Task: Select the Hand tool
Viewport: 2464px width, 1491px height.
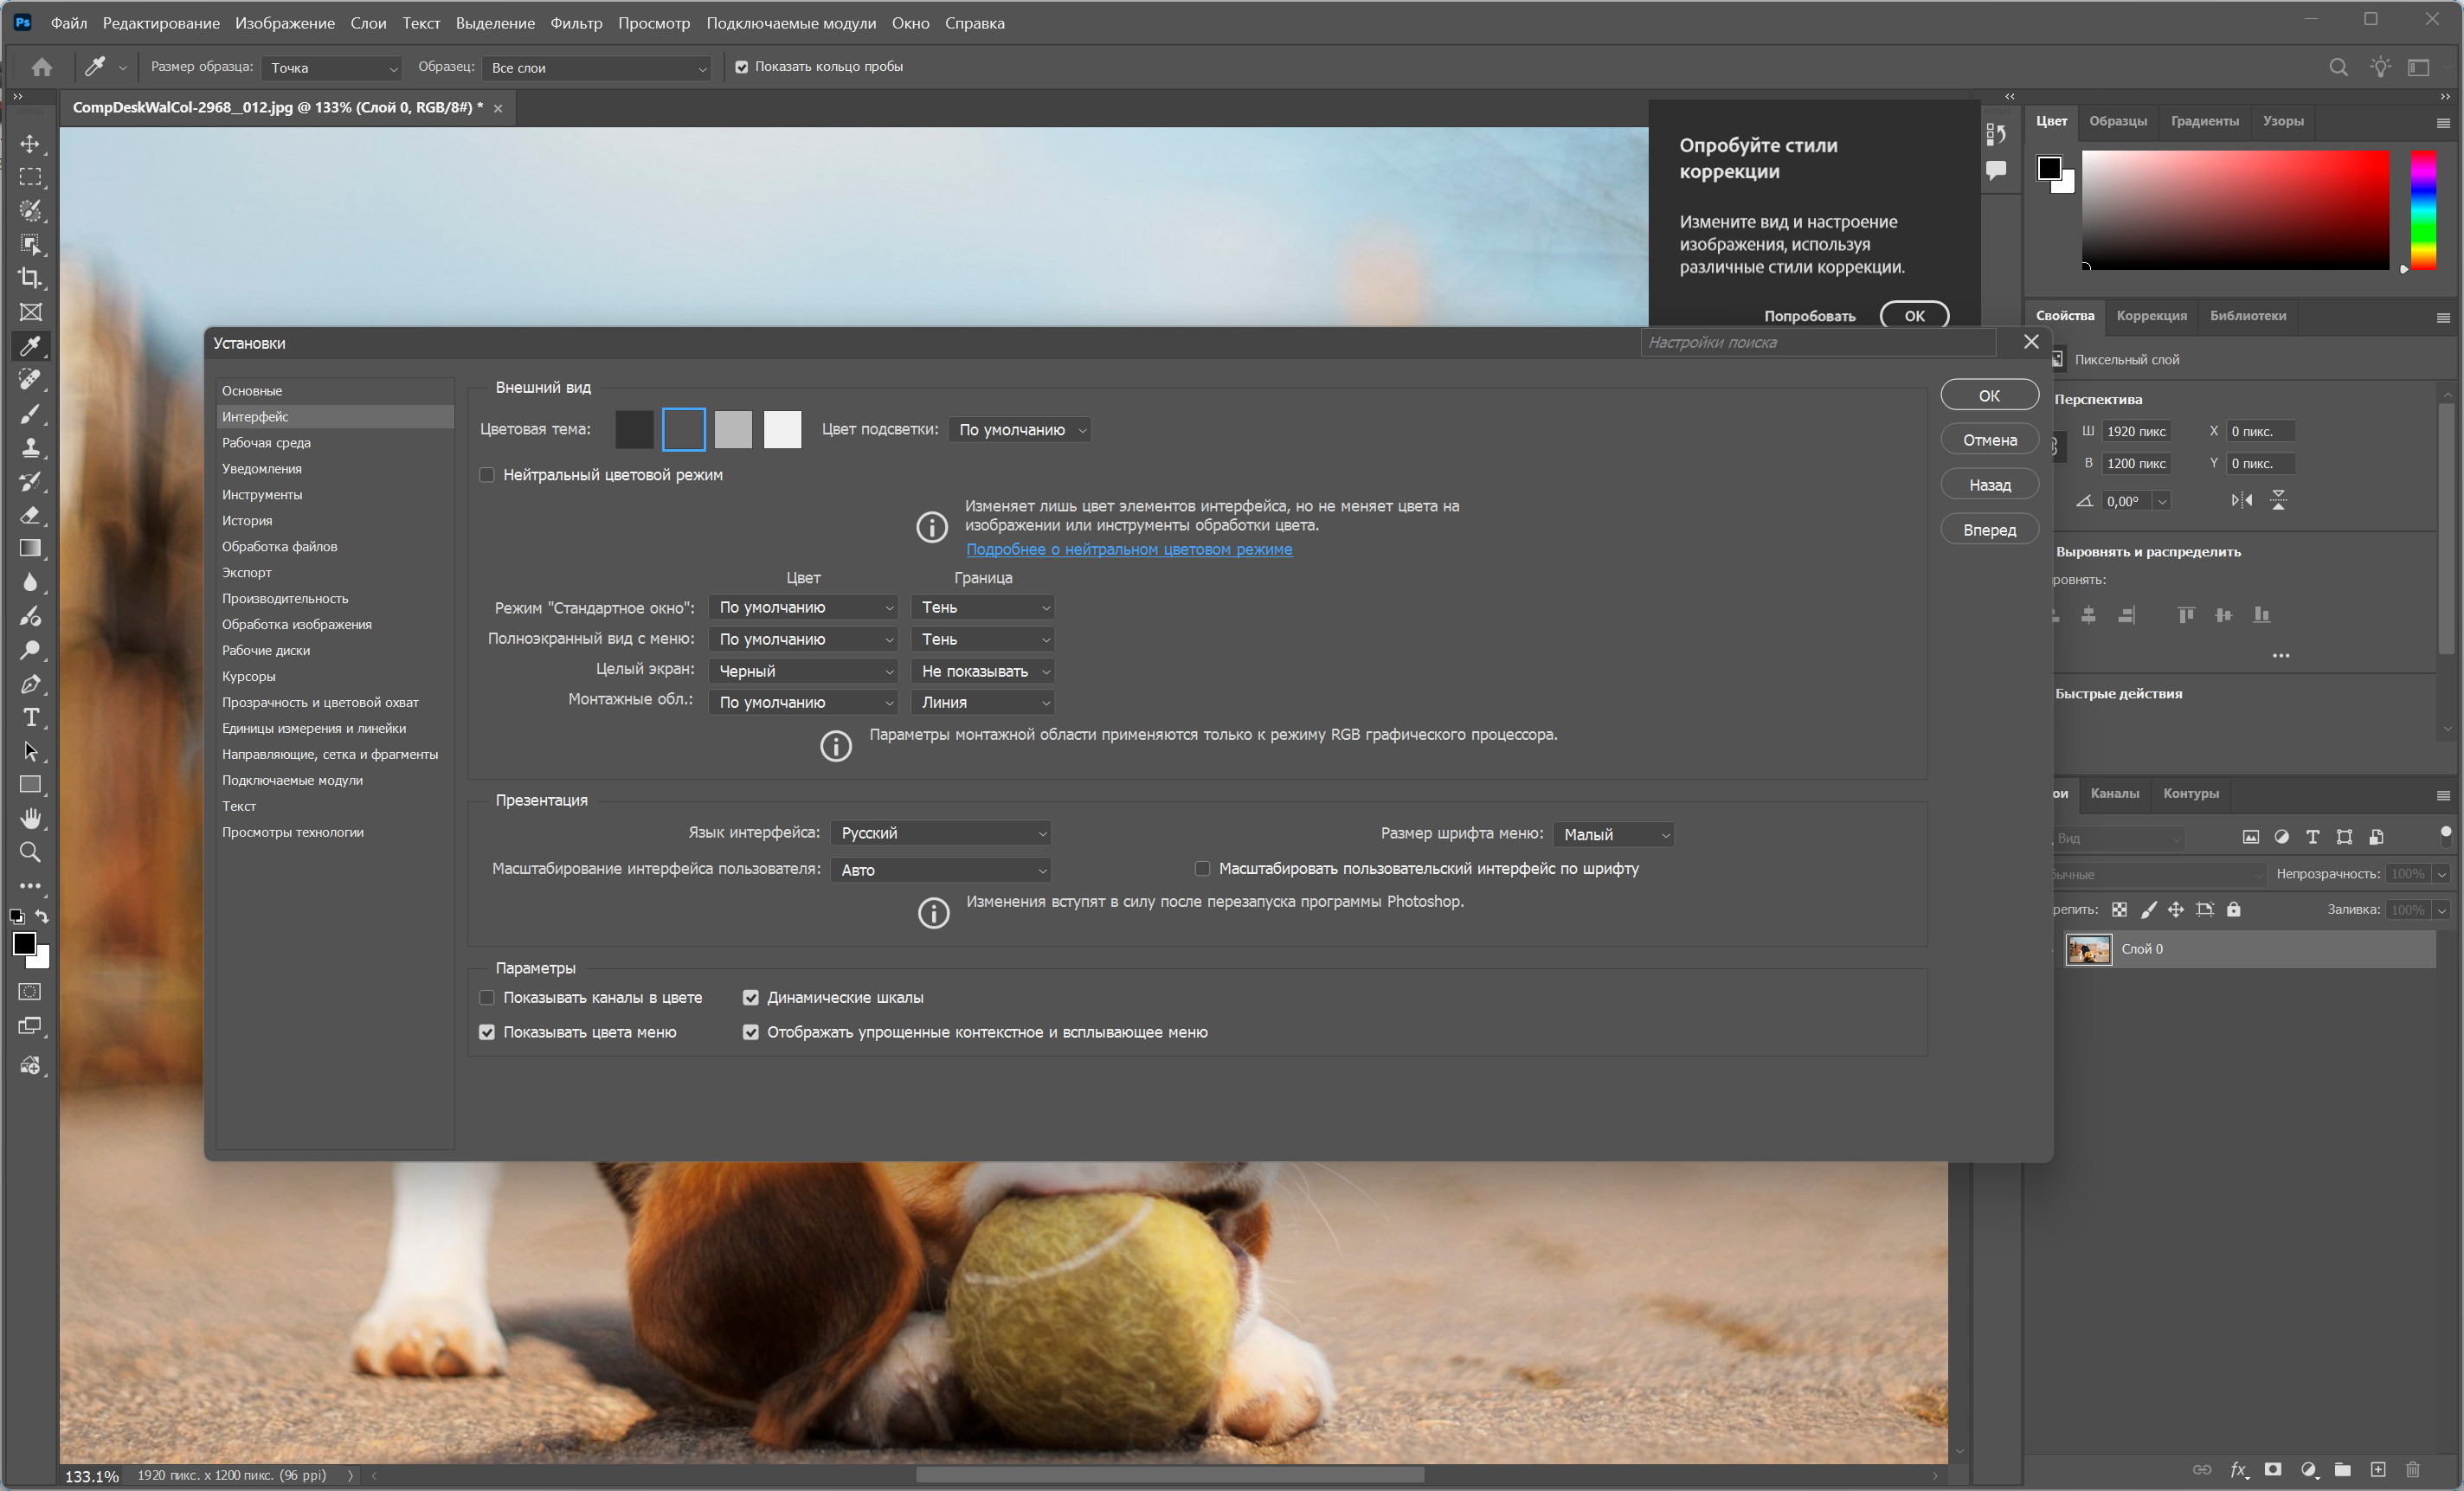Action: pos(30,818)
